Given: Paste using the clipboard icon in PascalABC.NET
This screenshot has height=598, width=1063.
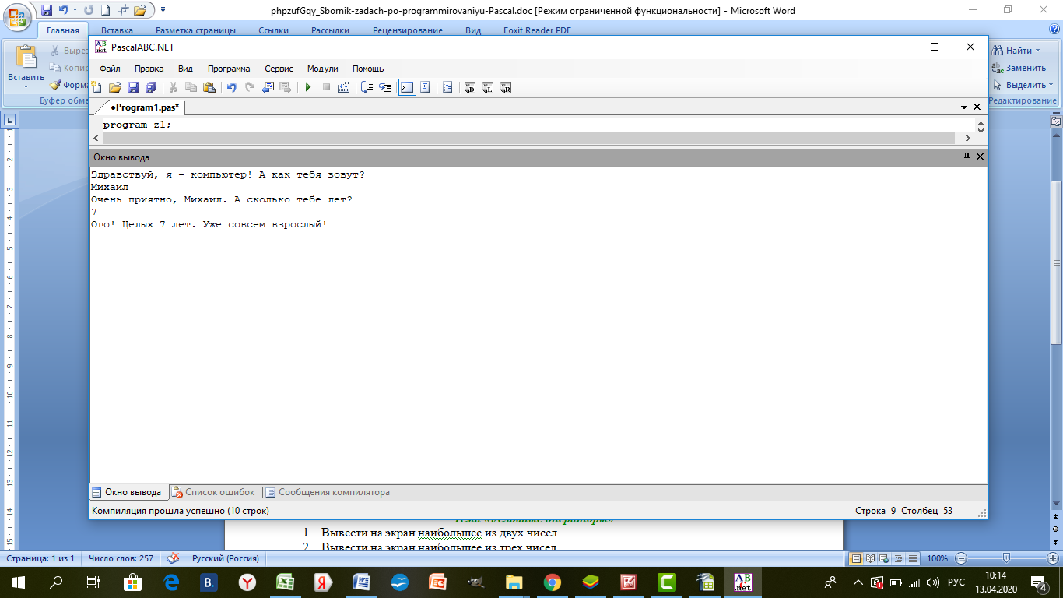Looking at the screenshot, I should [x=209, y=87].
